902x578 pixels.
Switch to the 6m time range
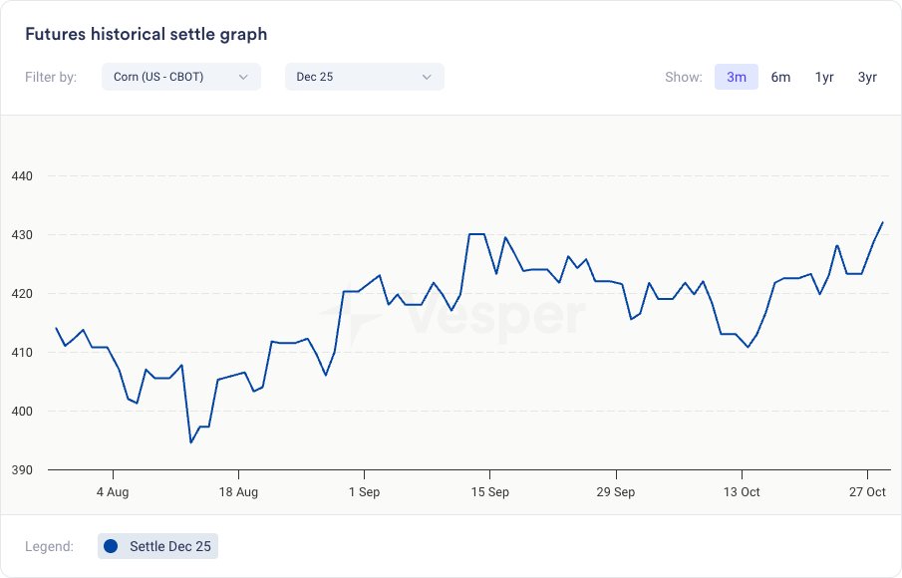(780, 77)
